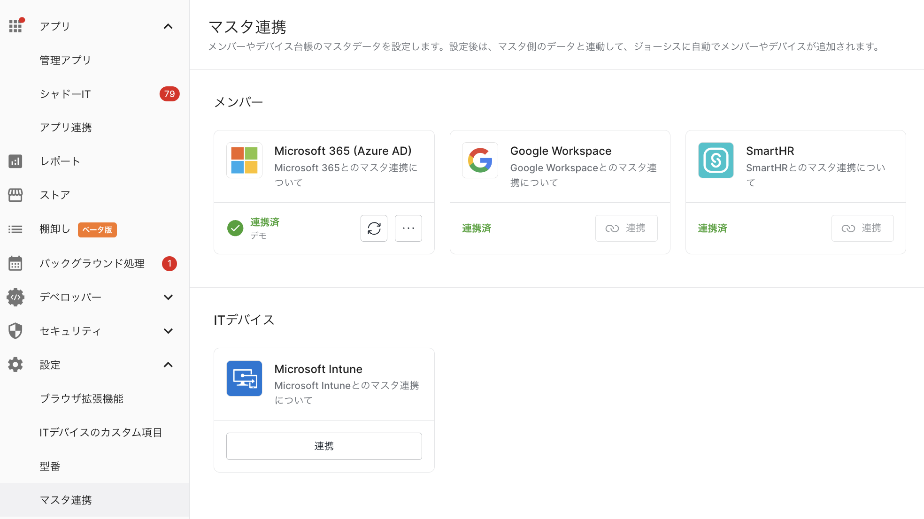The width and height of the screenshot is (924, 519).
Task: Click the Google Workspace logo icon
Action: (480, 160)
